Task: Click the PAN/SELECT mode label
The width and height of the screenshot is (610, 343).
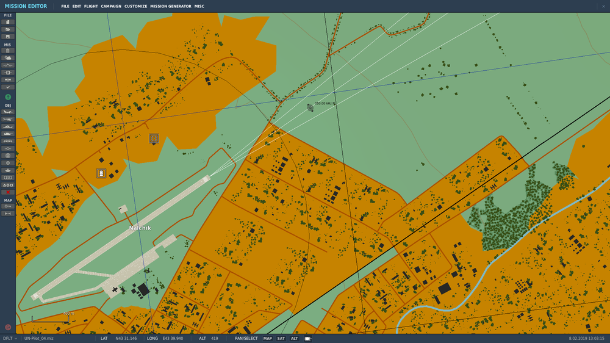Action: coord(246,339)
